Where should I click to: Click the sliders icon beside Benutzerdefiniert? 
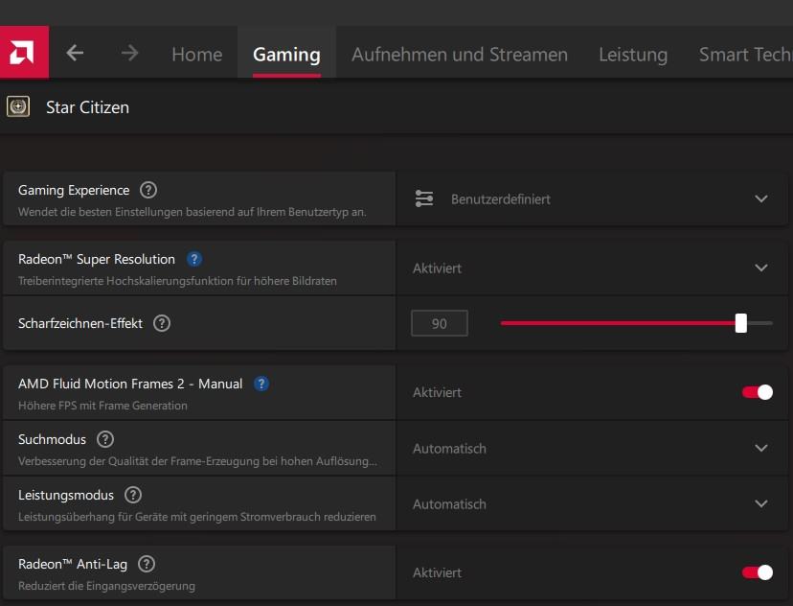coord(424,198)
